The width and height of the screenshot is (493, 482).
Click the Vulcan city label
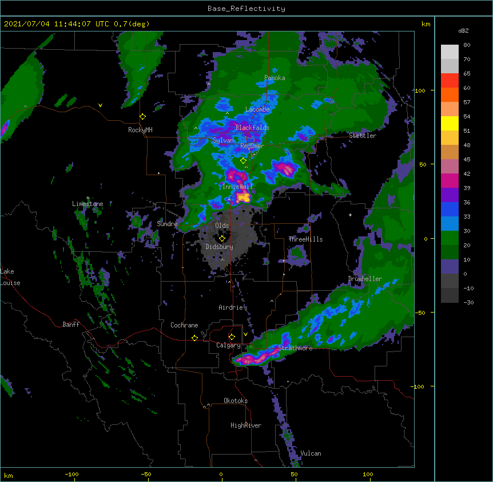311,453
